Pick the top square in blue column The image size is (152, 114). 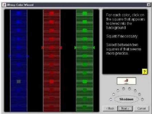click(19, 13)
